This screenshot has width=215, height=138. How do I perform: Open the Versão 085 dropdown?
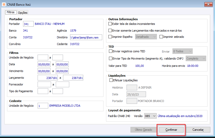point(150,116)
